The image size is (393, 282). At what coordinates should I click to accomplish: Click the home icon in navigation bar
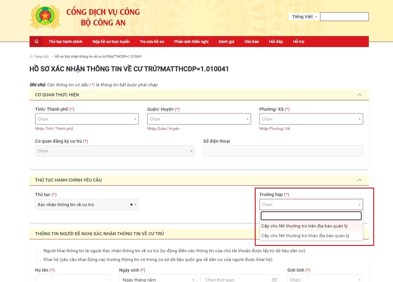click(x=36, y=41)
